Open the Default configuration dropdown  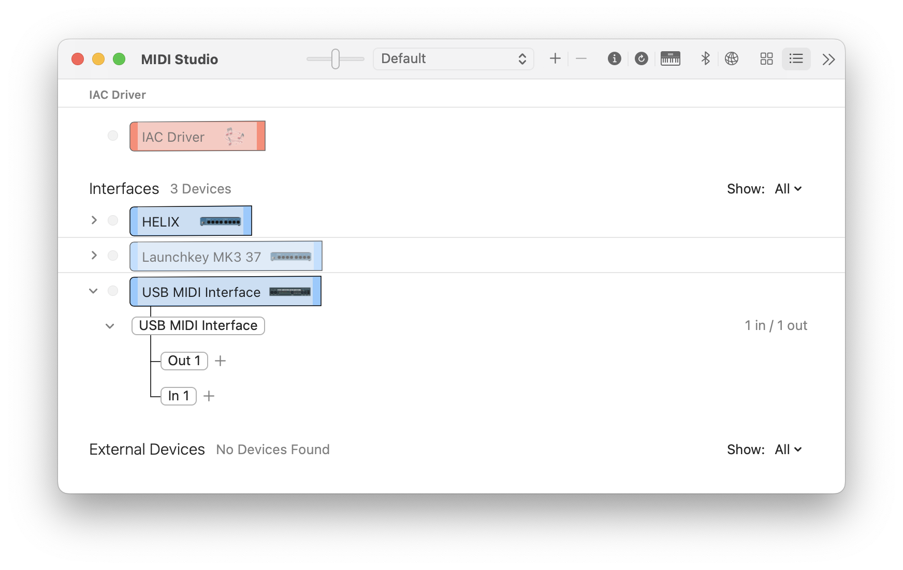pos(453,59)
